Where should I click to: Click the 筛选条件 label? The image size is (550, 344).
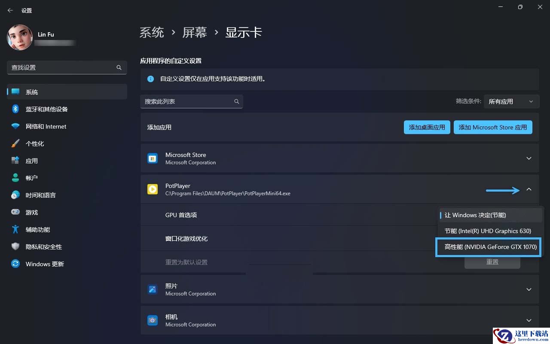pyautogui.click(x=468, y=101)
